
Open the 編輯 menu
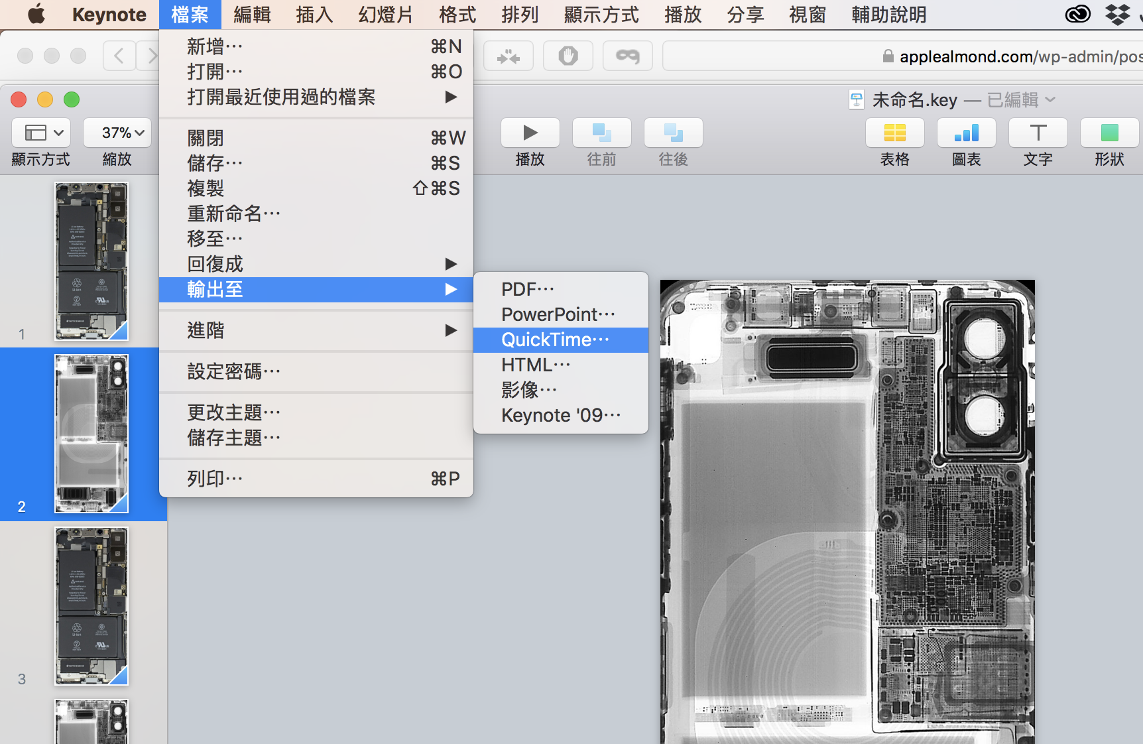click(252, 15)
